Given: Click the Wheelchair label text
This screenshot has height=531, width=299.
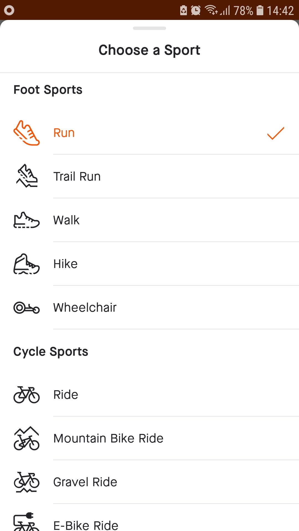Looking at the screenshot, I should [x=85, y=307].
